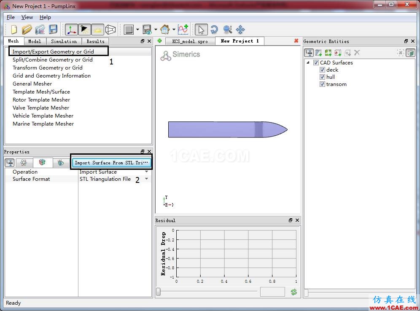The image size is (420, 311).
Task: Switch to the Model tab
Action: [35, 41]
